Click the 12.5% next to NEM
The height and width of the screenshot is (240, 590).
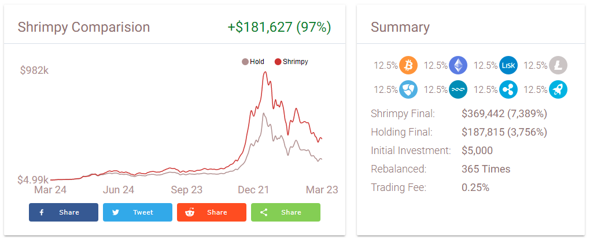coord(386,90)
